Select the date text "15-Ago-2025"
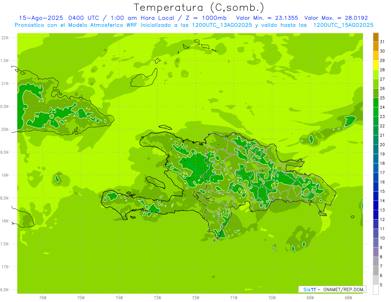391x302 pixels. [41, 18]
